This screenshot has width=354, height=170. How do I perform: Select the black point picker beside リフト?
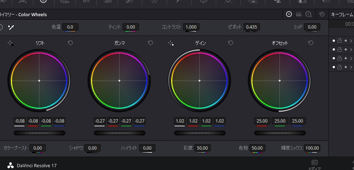tap(11, 43)
